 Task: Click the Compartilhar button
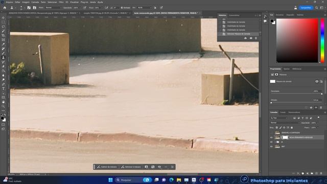pos(306,8)
